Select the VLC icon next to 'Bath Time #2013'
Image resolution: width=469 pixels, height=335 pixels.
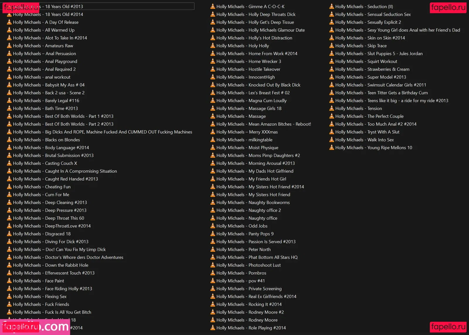[x=9, y=108]
